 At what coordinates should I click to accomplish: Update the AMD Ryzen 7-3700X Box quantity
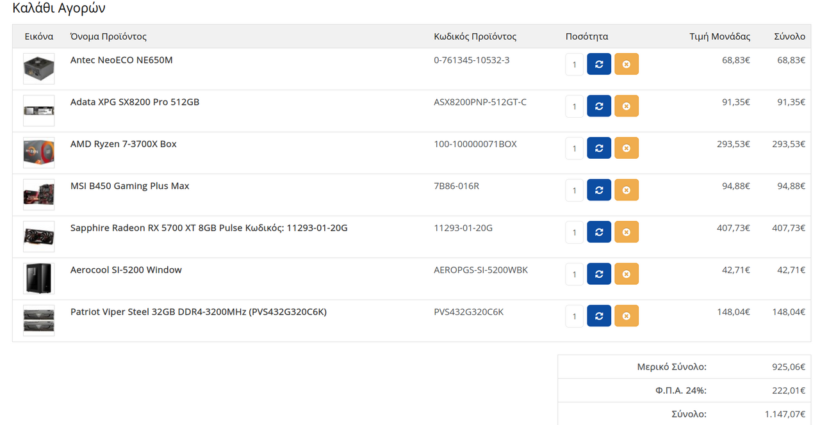pos(599,148)
